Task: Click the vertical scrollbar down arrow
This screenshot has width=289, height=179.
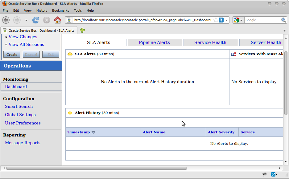Action: coord(286,162)
